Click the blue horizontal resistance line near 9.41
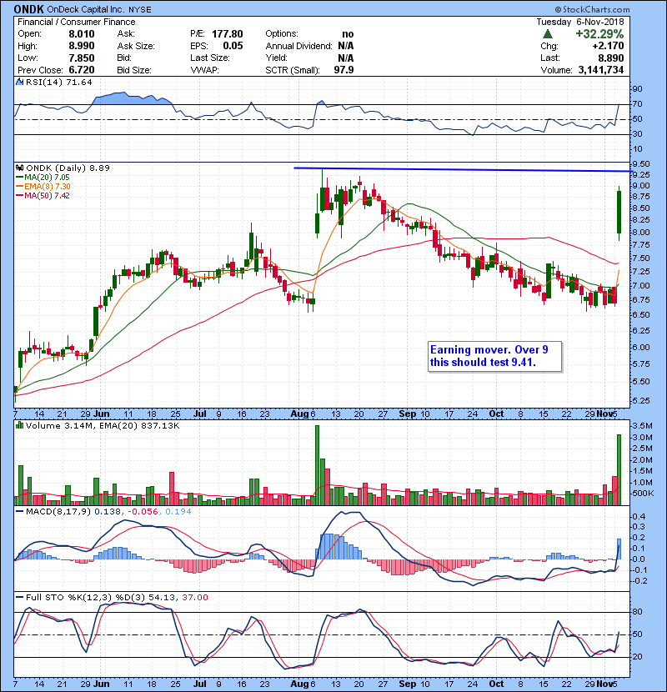This screenshot has width=667, height=692. [x=464, y=169]
